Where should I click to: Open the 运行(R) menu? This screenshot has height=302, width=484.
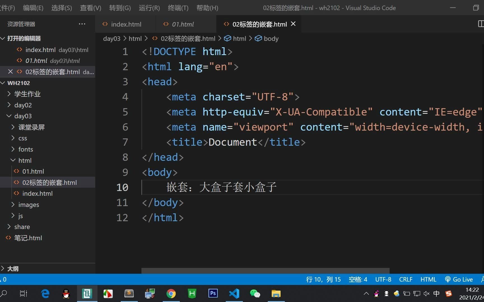pos(149,8)
